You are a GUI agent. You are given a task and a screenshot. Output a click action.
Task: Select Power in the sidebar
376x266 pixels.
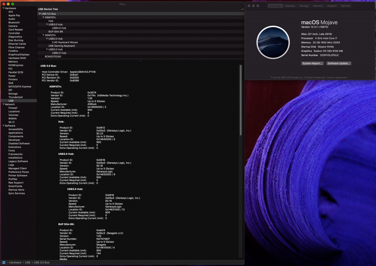point(12,76)
